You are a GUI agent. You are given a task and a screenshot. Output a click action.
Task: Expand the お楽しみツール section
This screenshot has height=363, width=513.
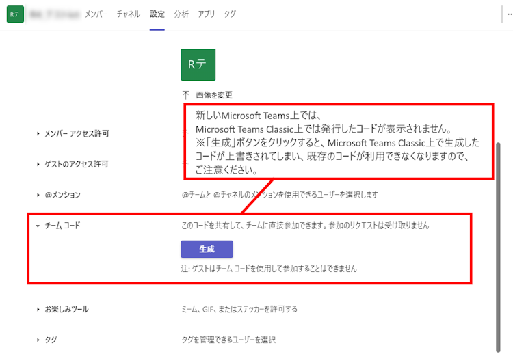tap(66, 309)
